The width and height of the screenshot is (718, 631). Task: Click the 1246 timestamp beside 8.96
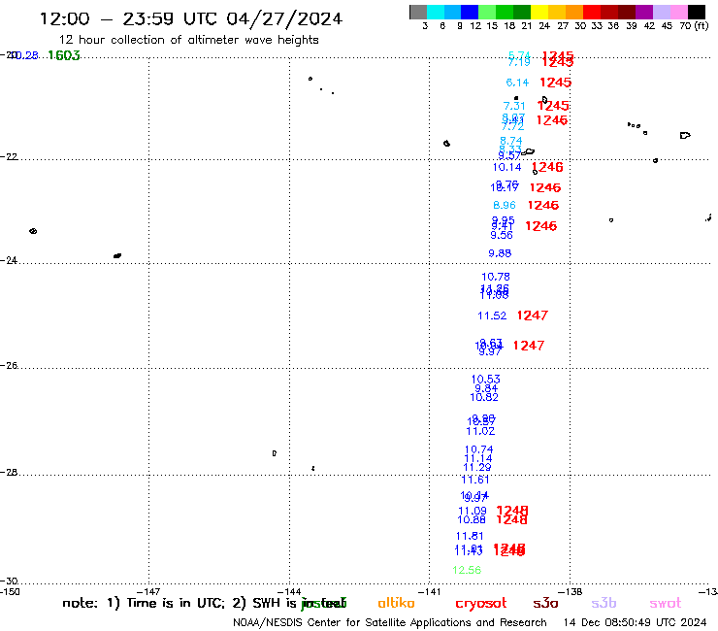tap(543, 205)
